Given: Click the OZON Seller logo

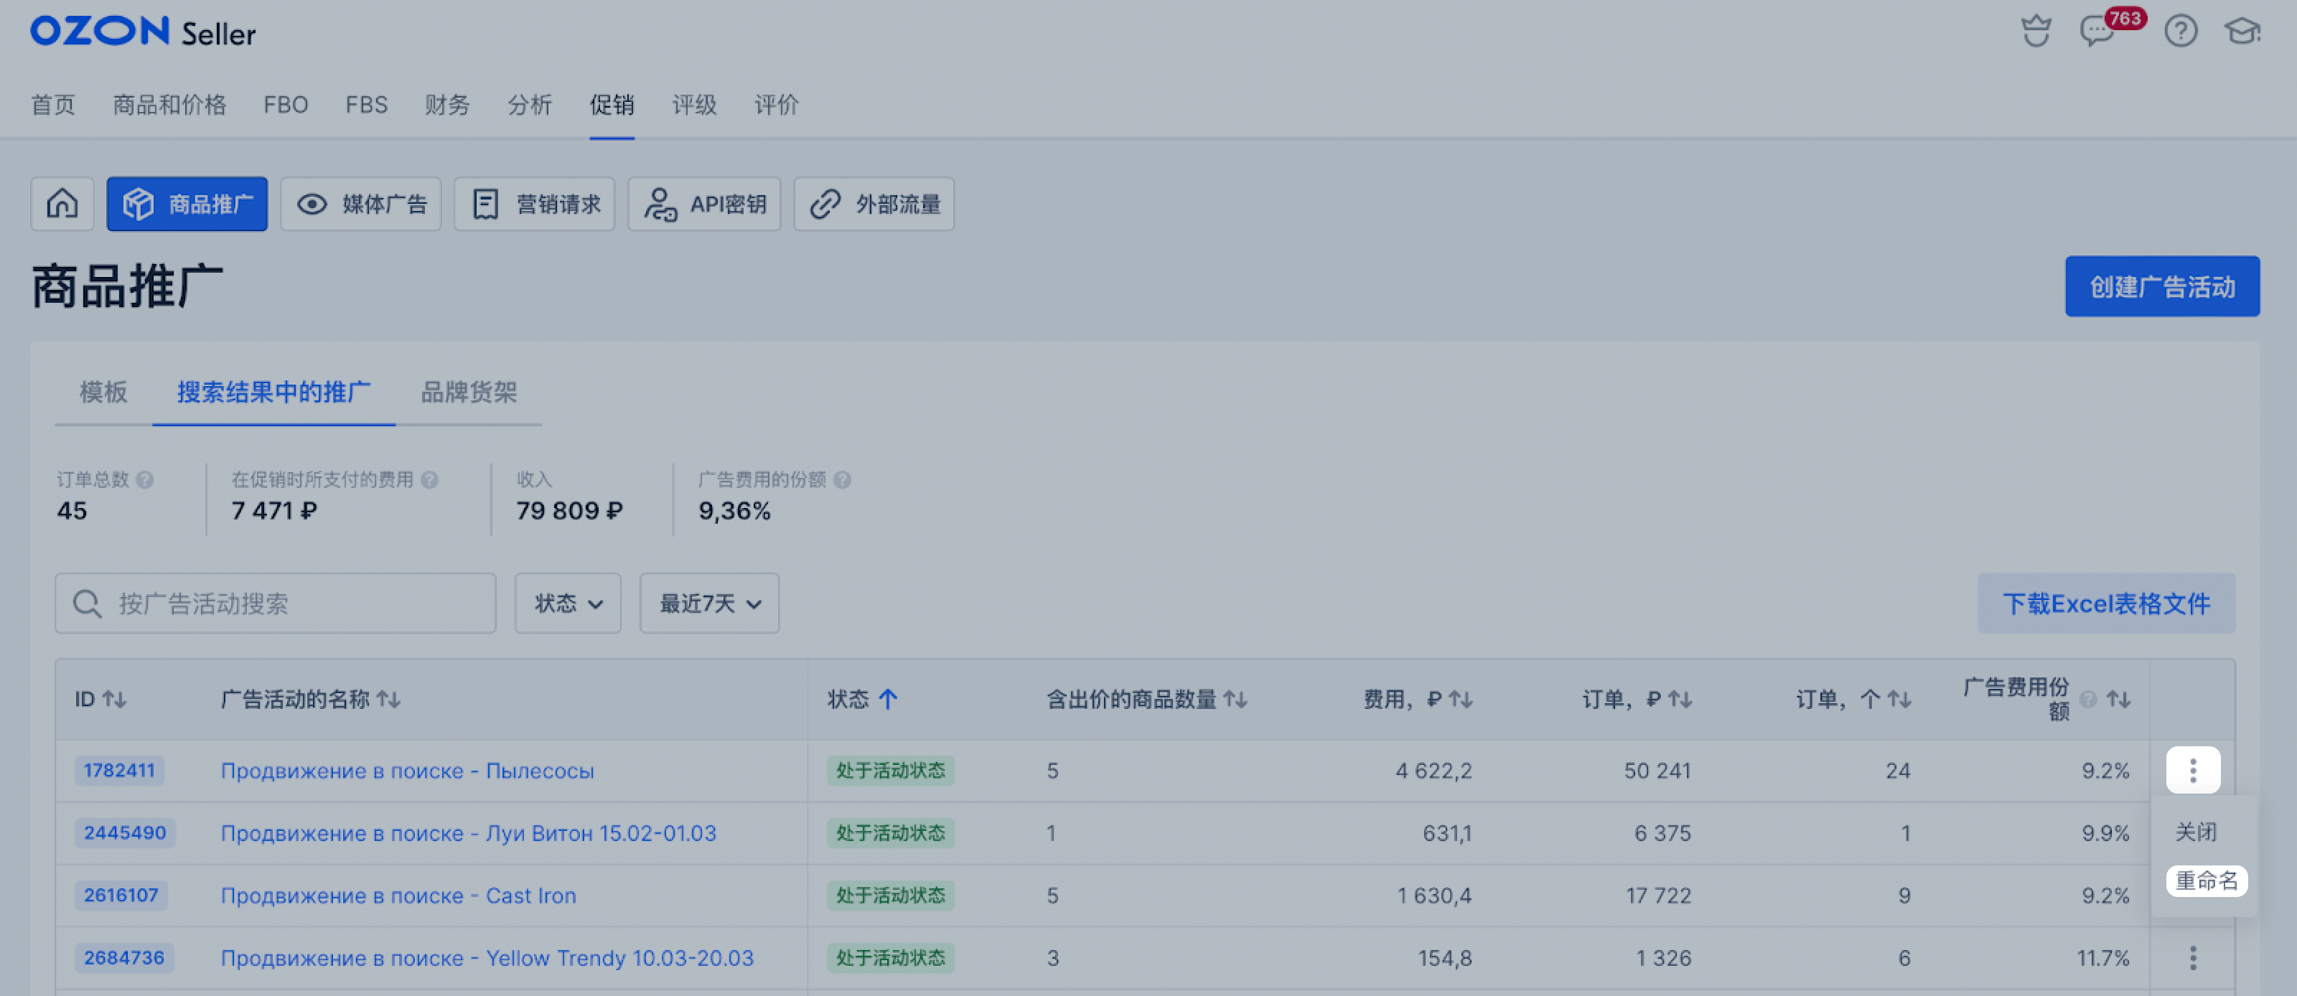Looking at the screenshot, I should click(143, 32).
